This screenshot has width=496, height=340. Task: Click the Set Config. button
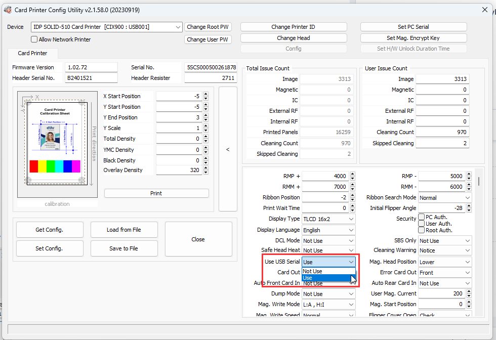[x=50, y=248]
